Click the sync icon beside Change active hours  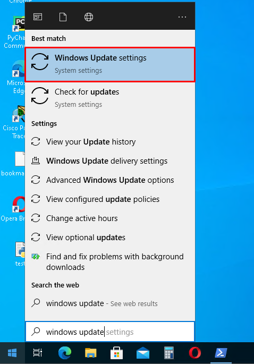pos(36,218)
